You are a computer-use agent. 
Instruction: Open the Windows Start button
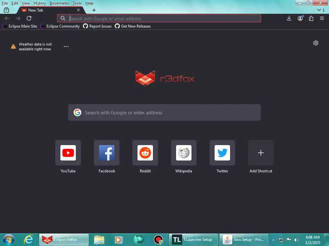tap(9, 240)
